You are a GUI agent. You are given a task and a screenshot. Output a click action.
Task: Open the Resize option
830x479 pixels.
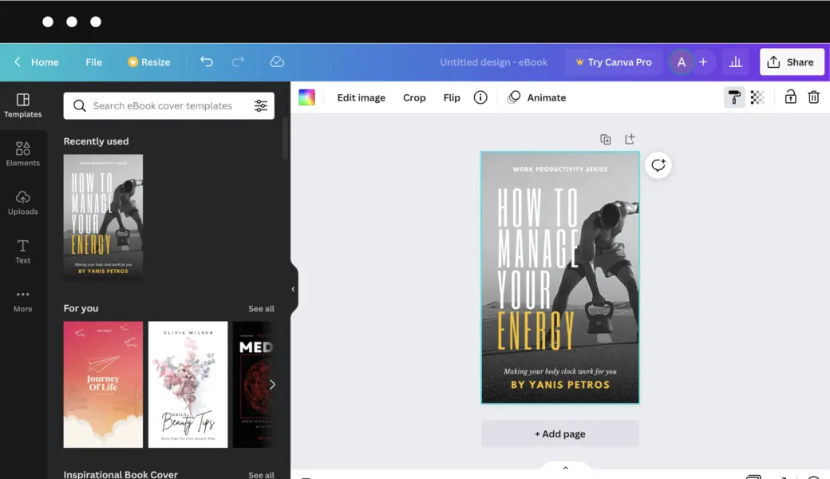click(x=148, y=62)
